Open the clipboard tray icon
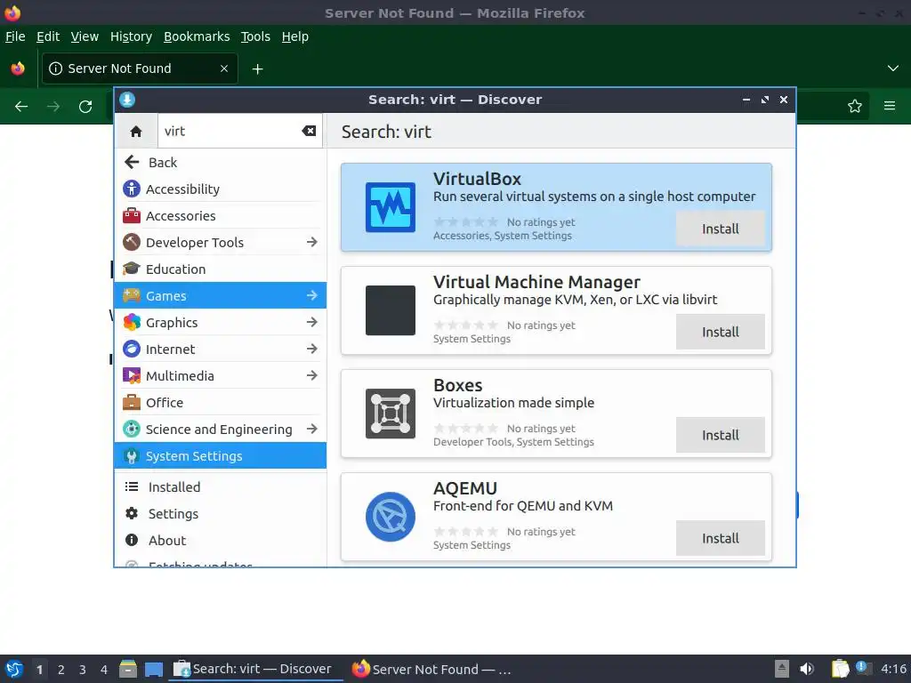This screenshot has width=911, height=683. coord(840,669)
